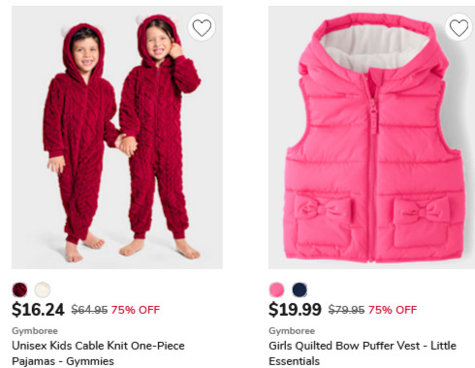
Task: Select the dark red pajamas color swatch
Action: tap(19, 290)
